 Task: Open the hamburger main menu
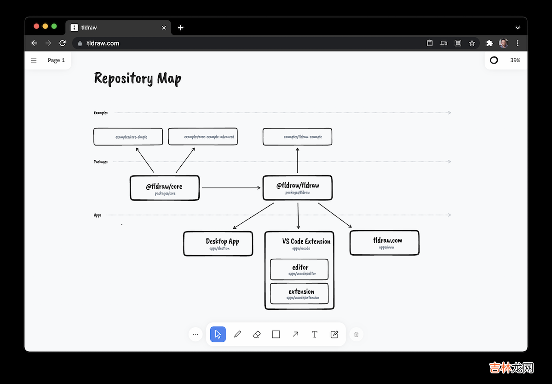(34, 60)
